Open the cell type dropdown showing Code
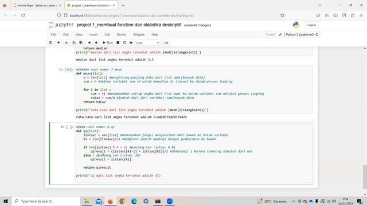Screen dimensions: 367x206 [147, 43]
